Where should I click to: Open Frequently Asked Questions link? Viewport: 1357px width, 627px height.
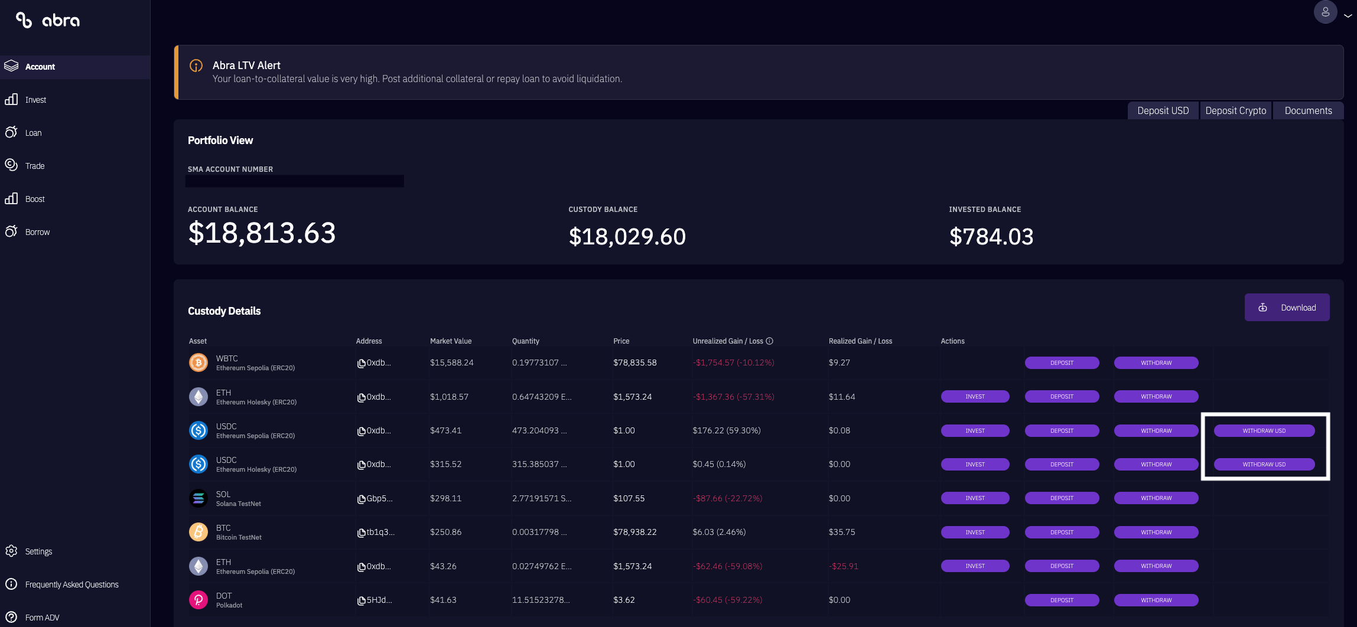[x=72, y=584]
